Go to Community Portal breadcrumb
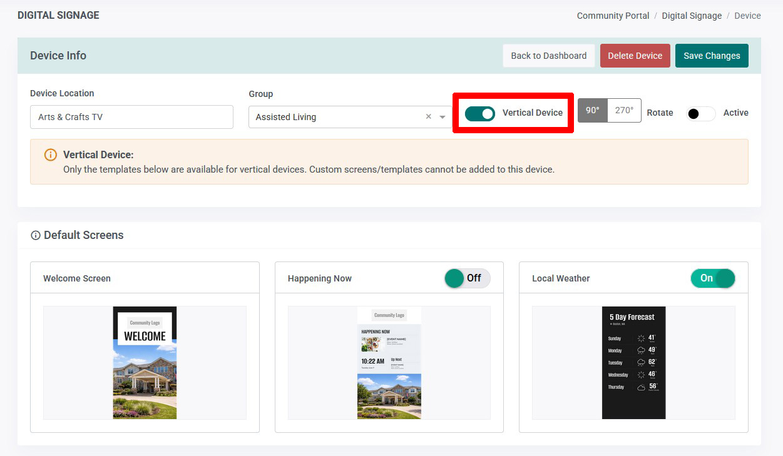The image size is (783, 456). coord(613,16)
